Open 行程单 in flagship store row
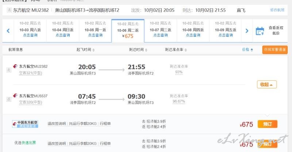This screenshot has width=292, height=152. (x=105, y=124)
